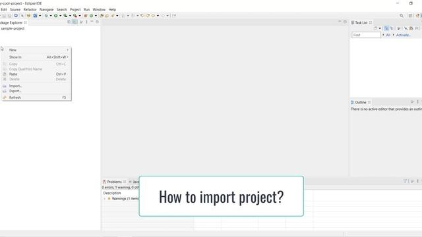Open the Run menu
The width and height of the screenshot is (422, 237).
(86, 9)
